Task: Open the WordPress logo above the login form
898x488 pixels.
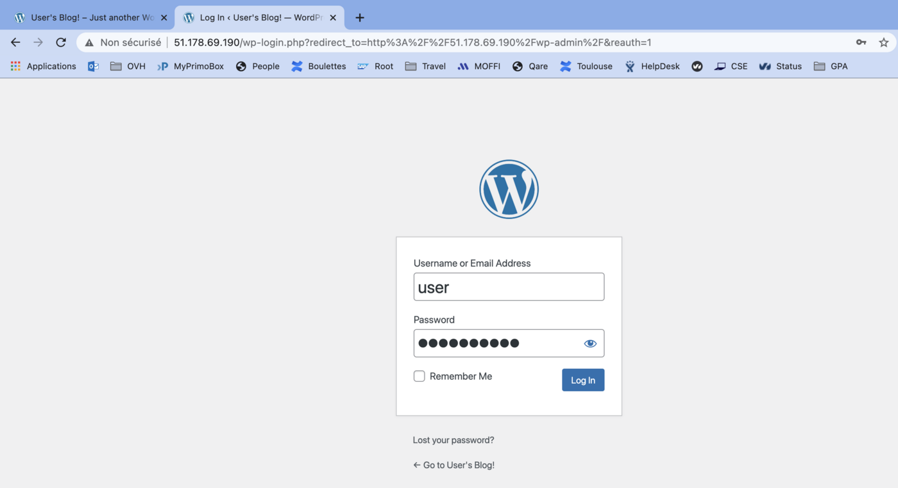Action: point(509,189)
